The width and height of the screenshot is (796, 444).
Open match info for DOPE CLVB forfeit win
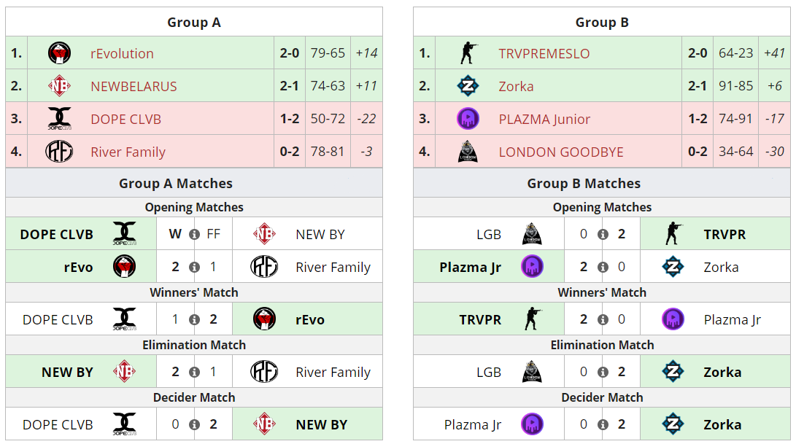click(x=194, y=235)
